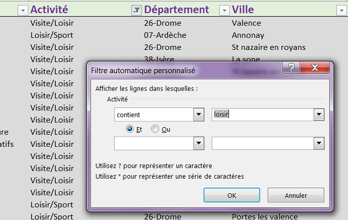Expand the second operator dropdown arrow
The image size is (348, 220).
198,143
